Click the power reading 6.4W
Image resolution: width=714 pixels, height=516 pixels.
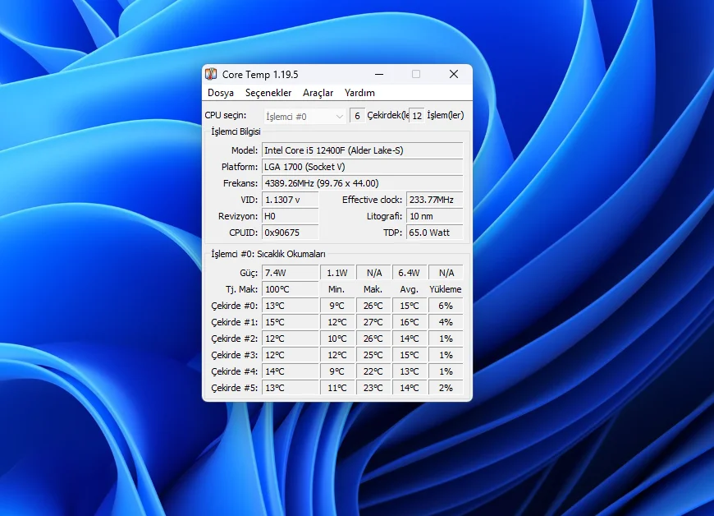pos(409,273)
